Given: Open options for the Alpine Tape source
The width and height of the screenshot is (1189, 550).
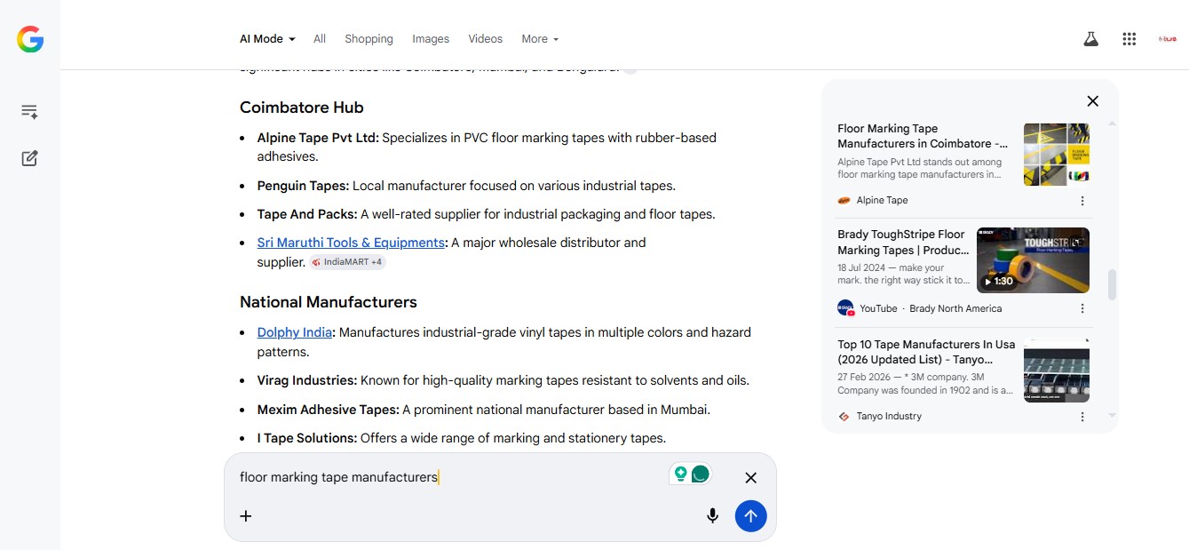Looking at the screenshot, I should 1082,201.
